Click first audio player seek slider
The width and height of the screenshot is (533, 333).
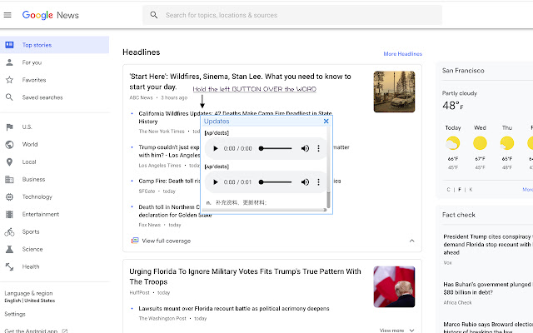[x=276, y=148]
